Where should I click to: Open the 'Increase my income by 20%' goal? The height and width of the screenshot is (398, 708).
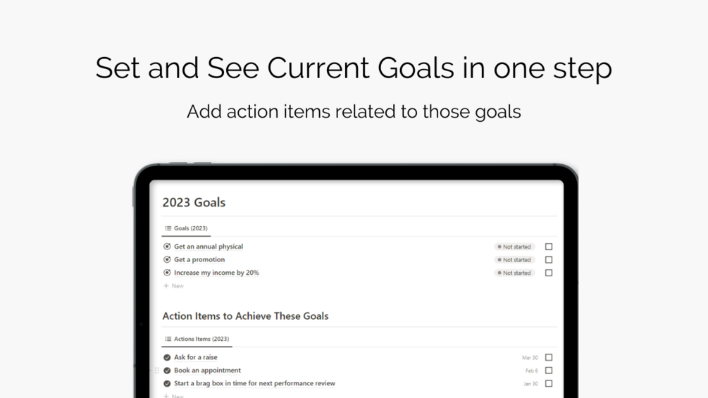point(216,273)
